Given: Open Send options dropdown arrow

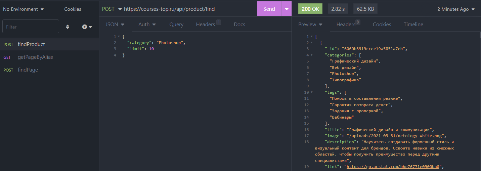Looking at the screenshot, I should click(x=286, y=9).
